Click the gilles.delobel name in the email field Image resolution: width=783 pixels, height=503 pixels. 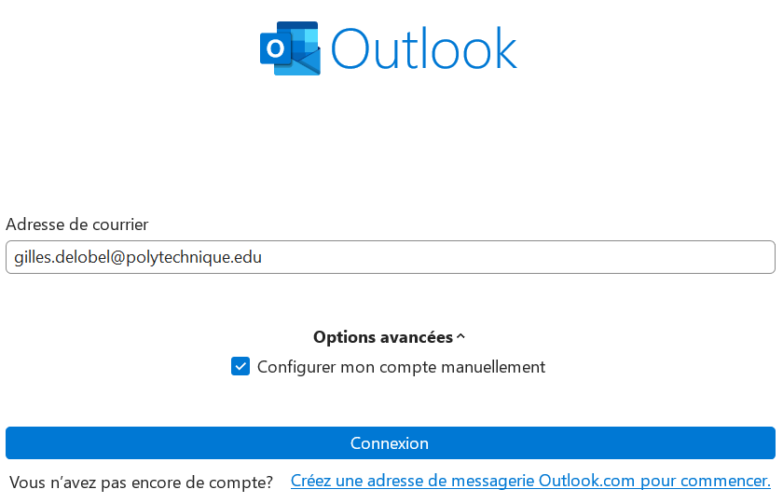click(62, 257)
